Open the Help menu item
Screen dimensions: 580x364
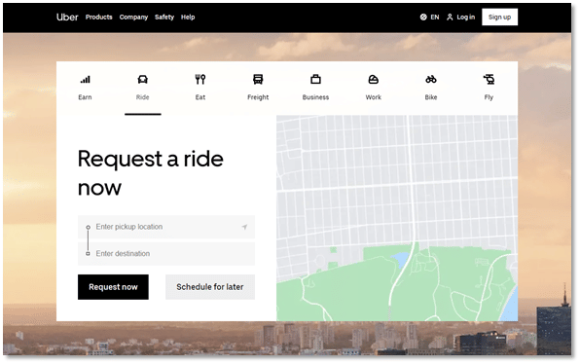[x=188, y=17]
